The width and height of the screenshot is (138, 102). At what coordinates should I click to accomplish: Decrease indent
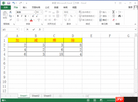pos(46,20)
